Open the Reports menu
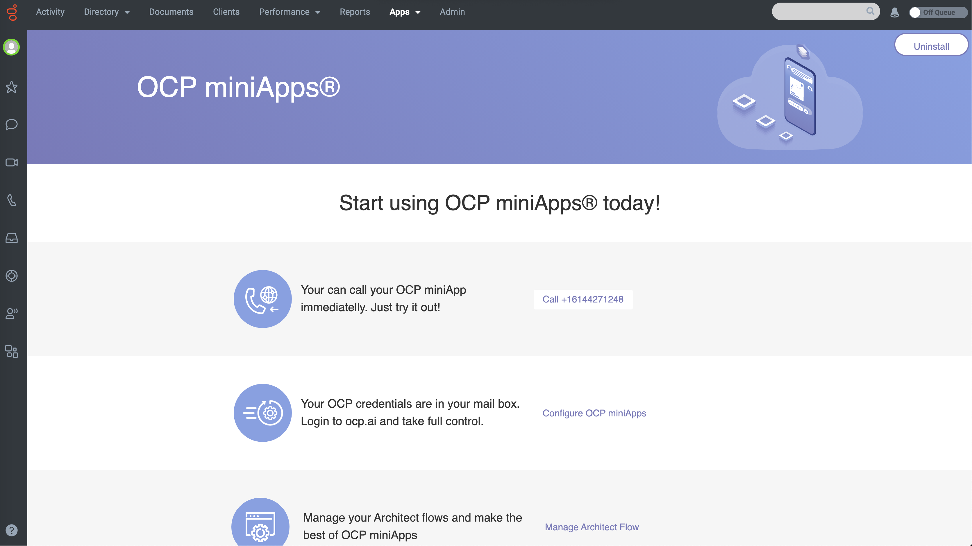Viewport: 972px width, 546px height. point(355,12)
